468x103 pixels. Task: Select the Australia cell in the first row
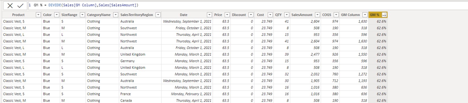(127, 21)
